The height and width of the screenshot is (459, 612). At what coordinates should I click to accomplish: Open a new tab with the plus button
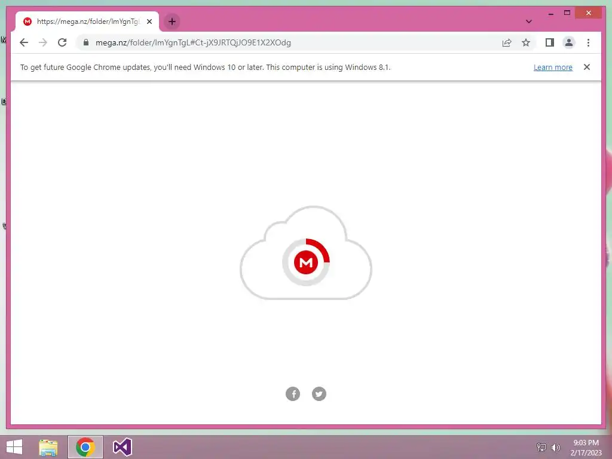(x=172, y=22)
